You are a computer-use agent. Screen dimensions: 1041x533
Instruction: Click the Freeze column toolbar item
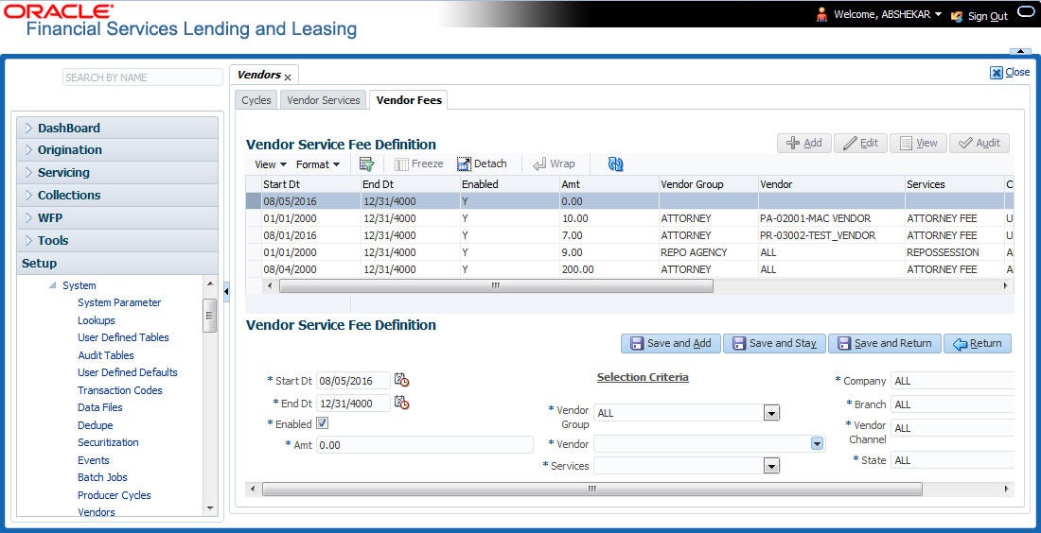419,163
